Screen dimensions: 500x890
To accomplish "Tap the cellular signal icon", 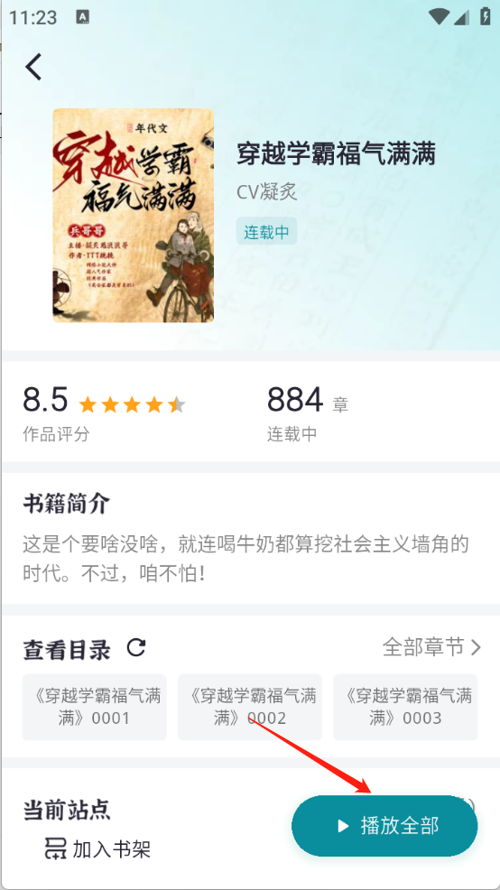I will 461,17.
